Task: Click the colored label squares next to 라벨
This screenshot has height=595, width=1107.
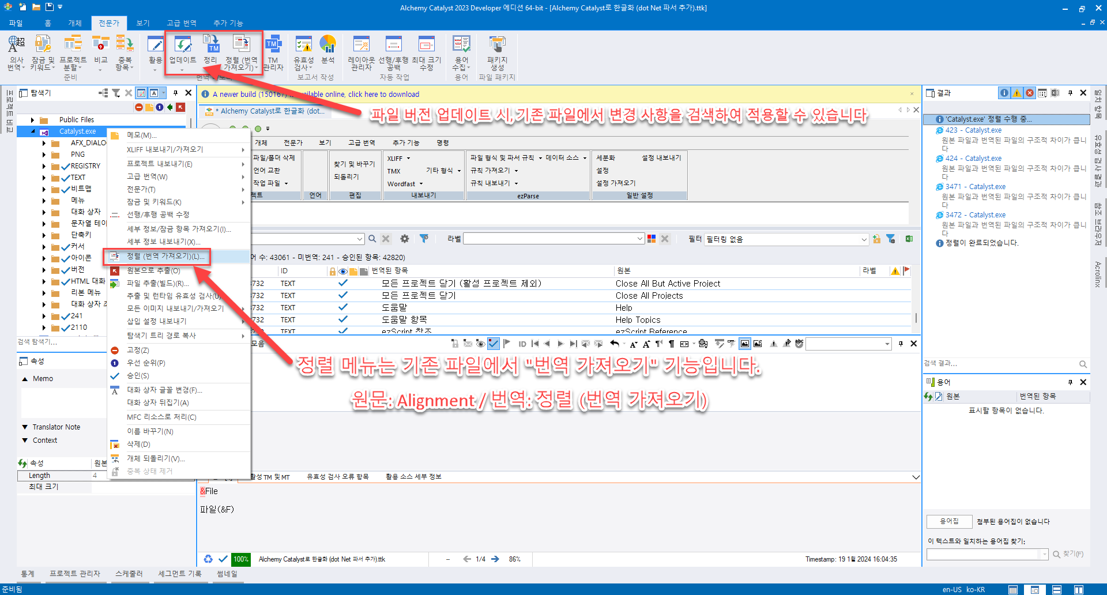Action: pos(652,239)
